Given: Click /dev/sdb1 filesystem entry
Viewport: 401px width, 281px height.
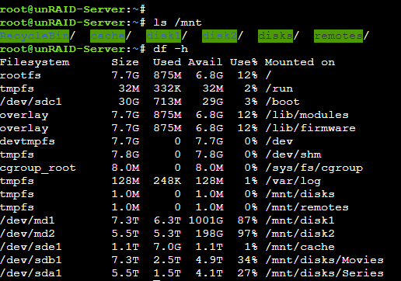Looking at the screenshot, I should click(x=31, y=260).
